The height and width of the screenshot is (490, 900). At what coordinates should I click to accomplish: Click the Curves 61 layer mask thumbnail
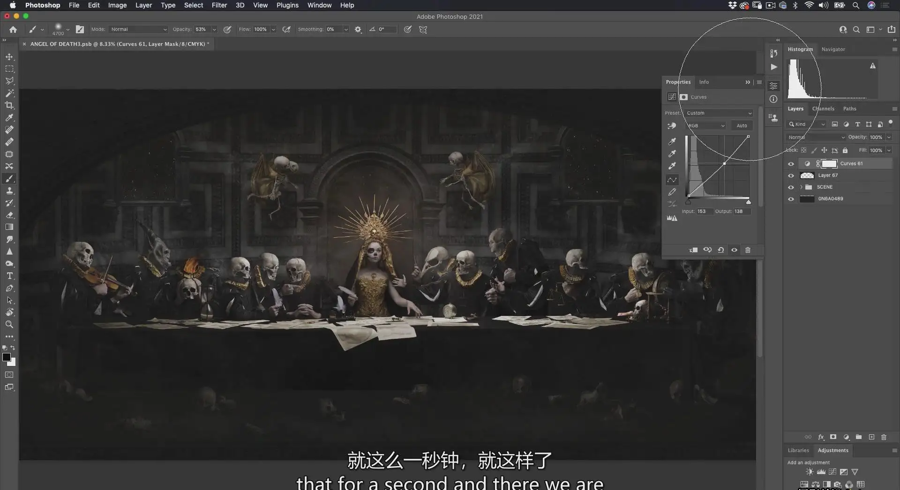(x=829, y=163)
